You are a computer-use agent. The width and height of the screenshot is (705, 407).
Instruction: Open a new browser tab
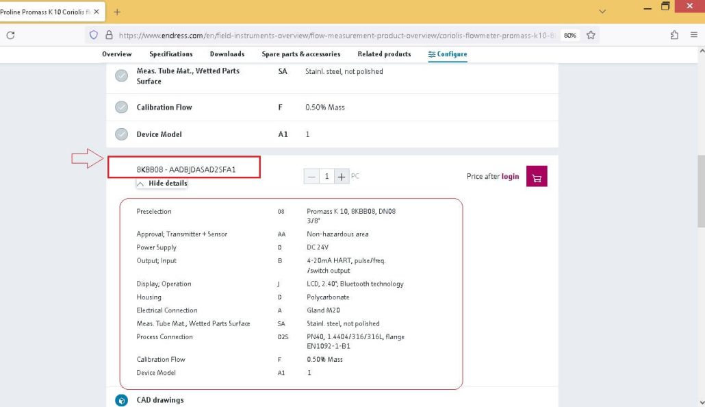[117, 12]
